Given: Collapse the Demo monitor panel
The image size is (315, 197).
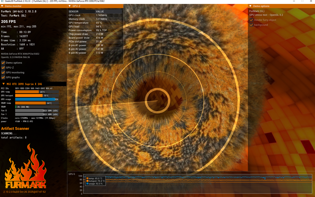Looking at the screenshot, I should pos(2,6).
